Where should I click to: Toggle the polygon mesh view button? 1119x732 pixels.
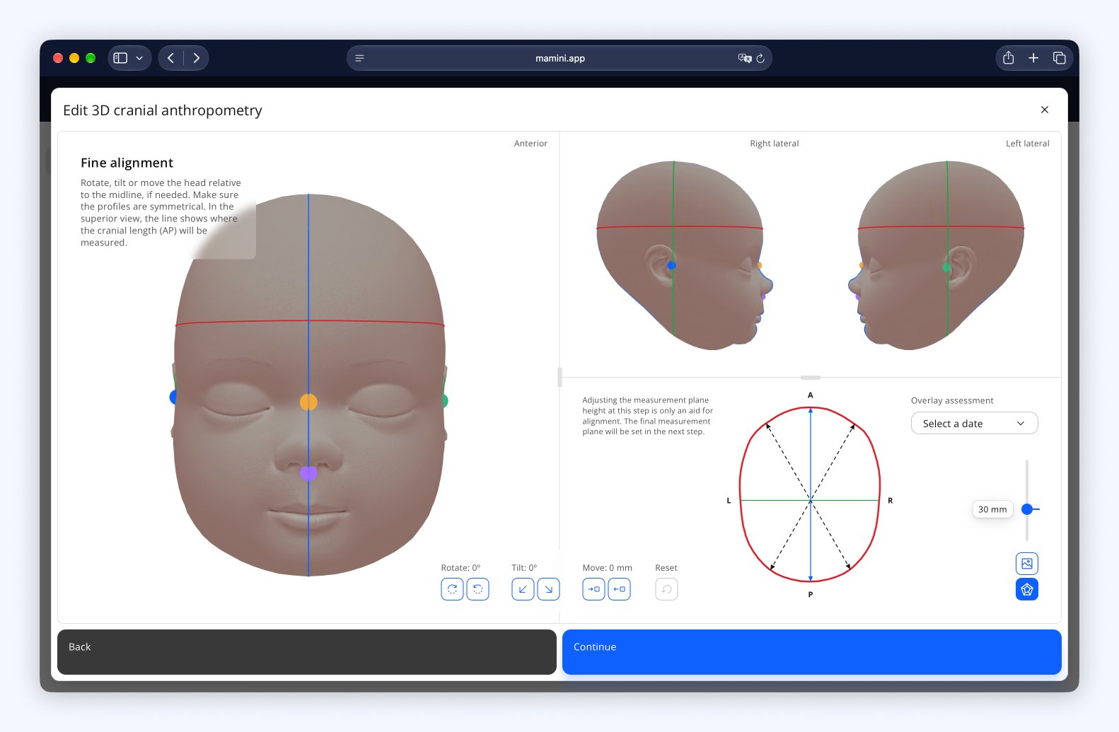pyautogui.click(x=1027, y=589)
